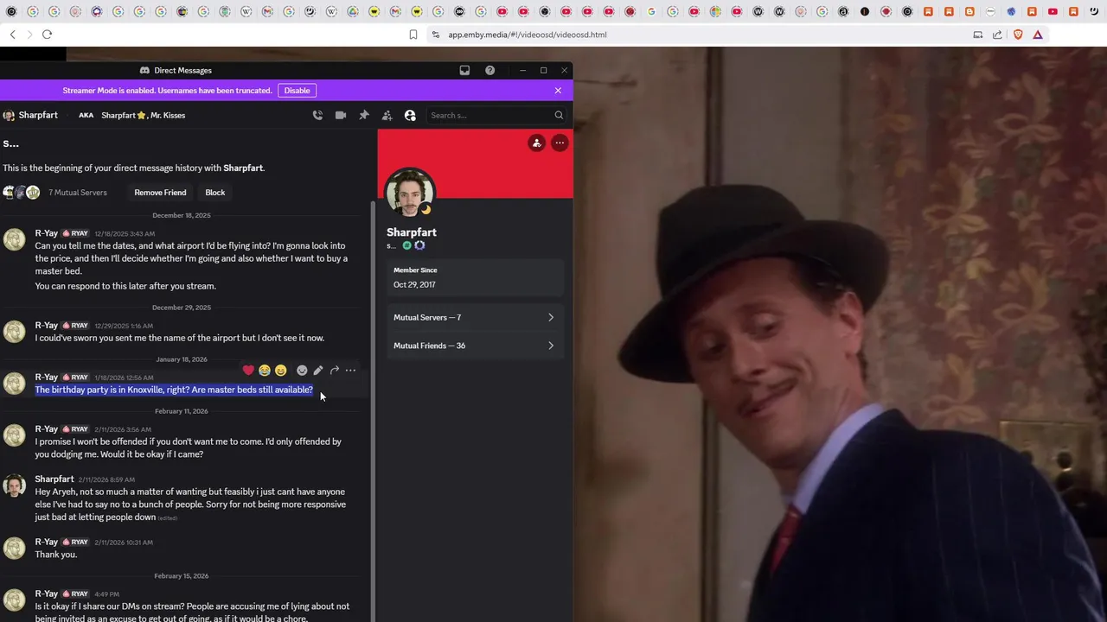The height and width of the screenshot is (622, 1107).
Task: Click the 'Member Since' label in the profile panel
Action: [415, 270]
